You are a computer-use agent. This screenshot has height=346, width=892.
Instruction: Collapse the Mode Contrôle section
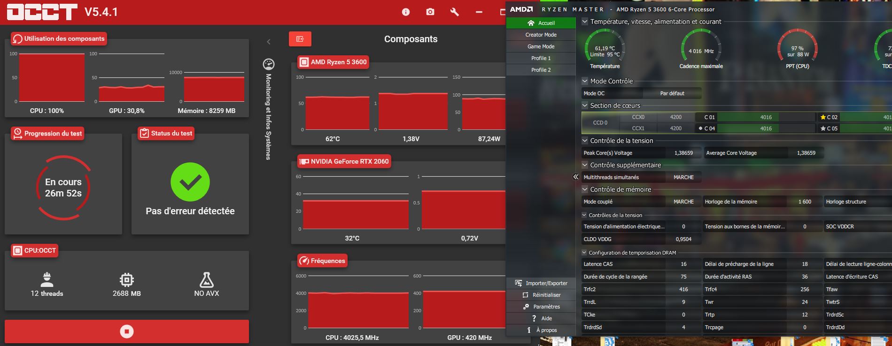[x=585, y=81]
